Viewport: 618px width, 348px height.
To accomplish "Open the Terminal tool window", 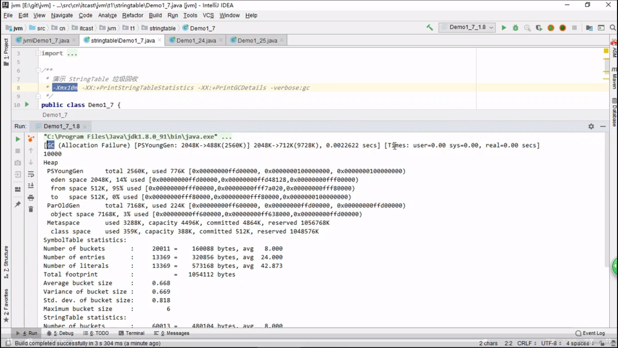I will click(x=132, y=333).
